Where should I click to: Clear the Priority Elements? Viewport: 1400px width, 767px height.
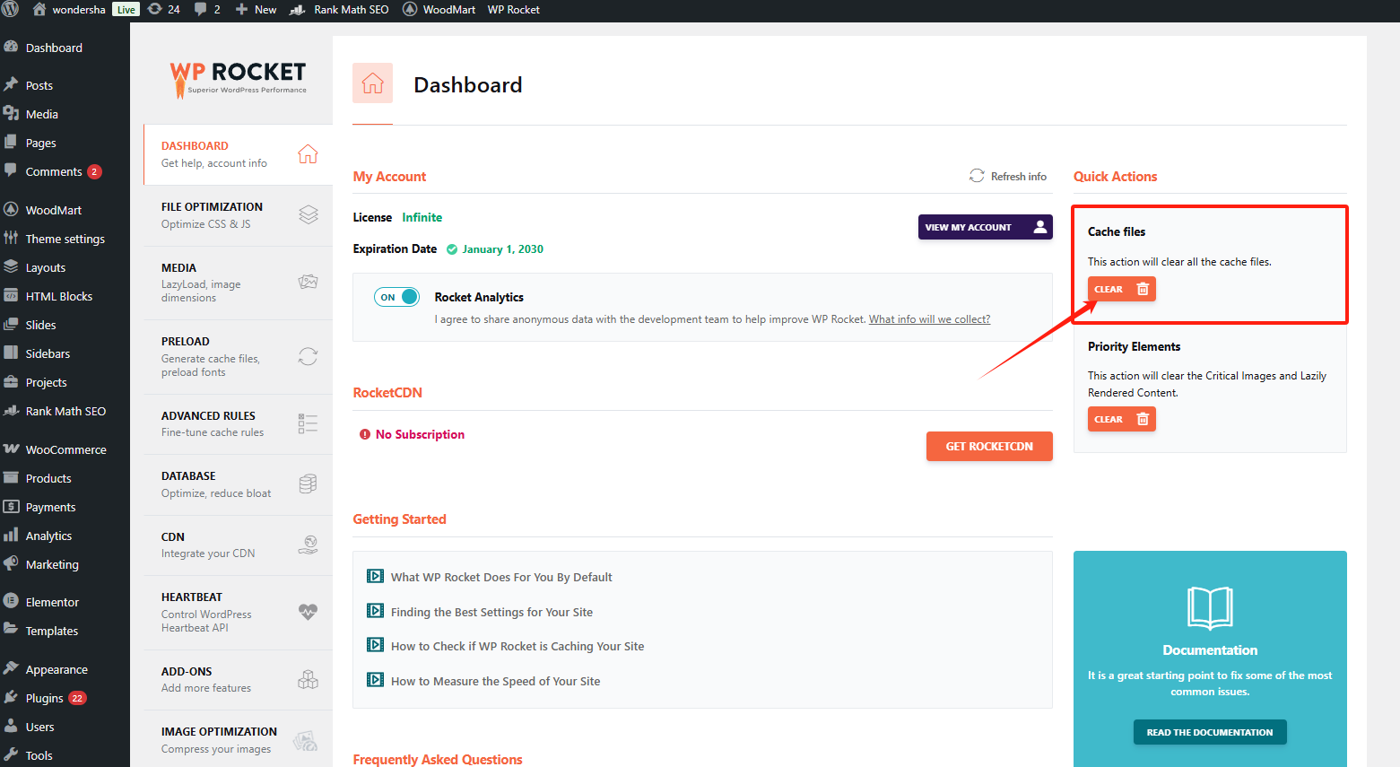pyautogui.click(x=1121, y=419)
